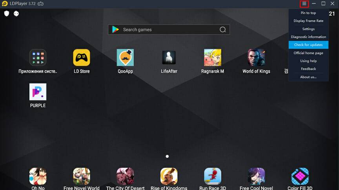Image resolution: width=339 pixels, height=190 pixels.
Task: Launch The City Of Desert
Action: click(125, 176)
